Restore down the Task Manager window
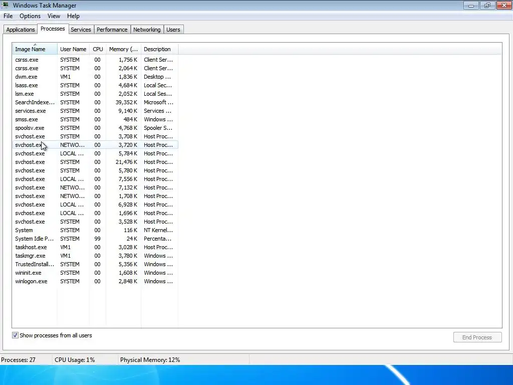513x385 pixels. (x=487, y=5)
